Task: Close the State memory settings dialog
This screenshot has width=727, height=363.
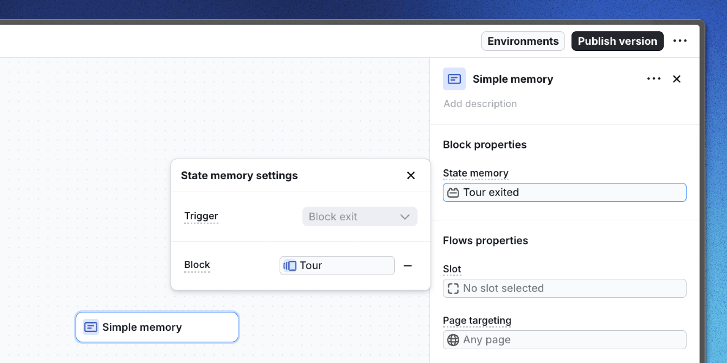Action: pyautogui.click(x=411, y=175)
